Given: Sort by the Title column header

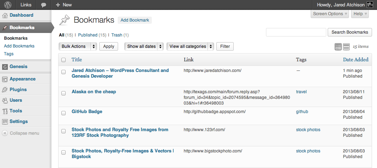Looking at the screenshot, I should pyautogui.click(x=77, y=60).
